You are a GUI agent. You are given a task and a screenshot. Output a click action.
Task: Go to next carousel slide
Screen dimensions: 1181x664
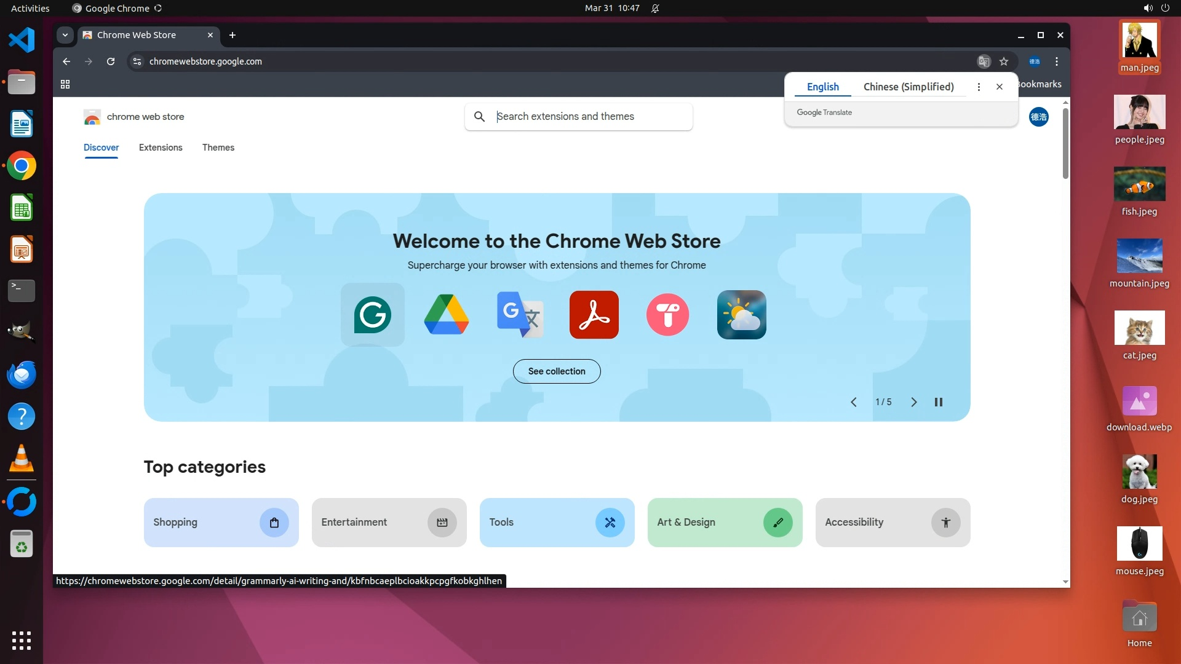913,402
